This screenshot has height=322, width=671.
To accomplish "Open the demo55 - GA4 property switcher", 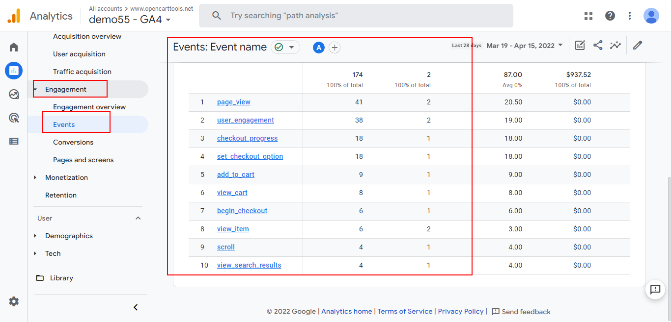I will click(x=128, y=20).
